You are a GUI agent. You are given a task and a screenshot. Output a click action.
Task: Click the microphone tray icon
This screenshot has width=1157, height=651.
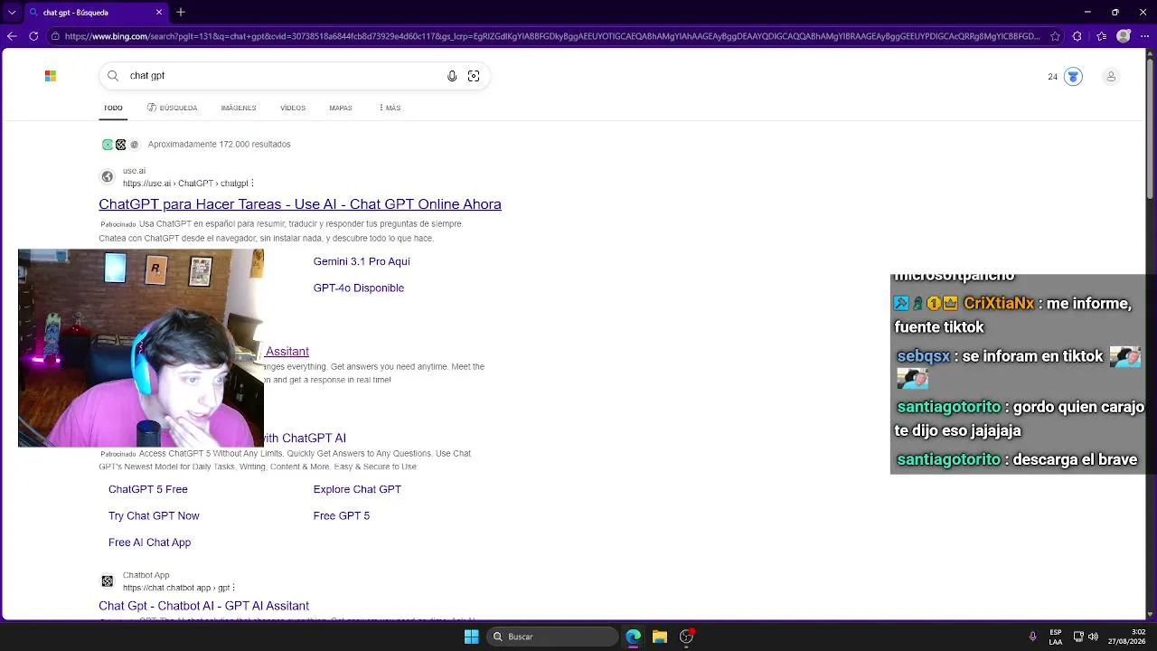pos(1032,637)
